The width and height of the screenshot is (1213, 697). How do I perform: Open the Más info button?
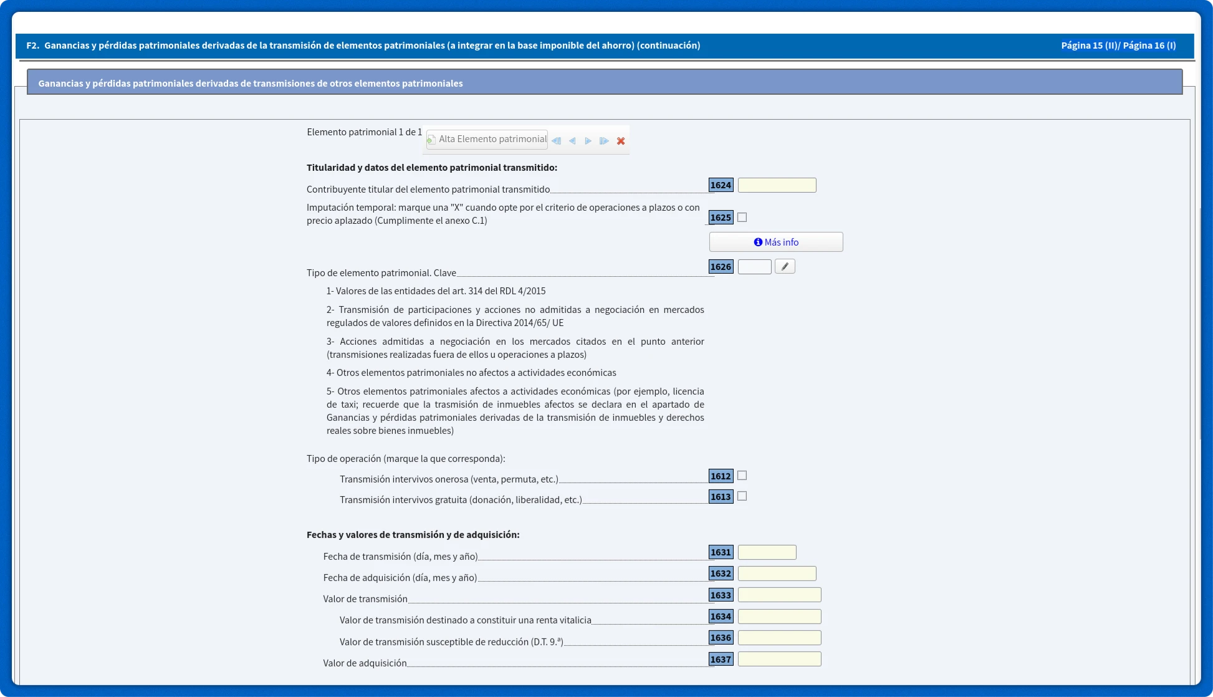(x=776, y=242)
